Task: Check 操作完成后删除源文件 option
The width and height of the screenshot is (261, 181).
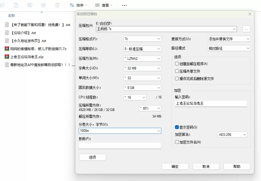Action: 177,78
